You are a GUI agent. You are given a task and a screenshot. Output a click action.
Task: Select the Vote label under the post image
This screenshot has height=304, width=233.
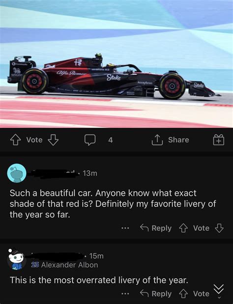[x=34, y=140]
